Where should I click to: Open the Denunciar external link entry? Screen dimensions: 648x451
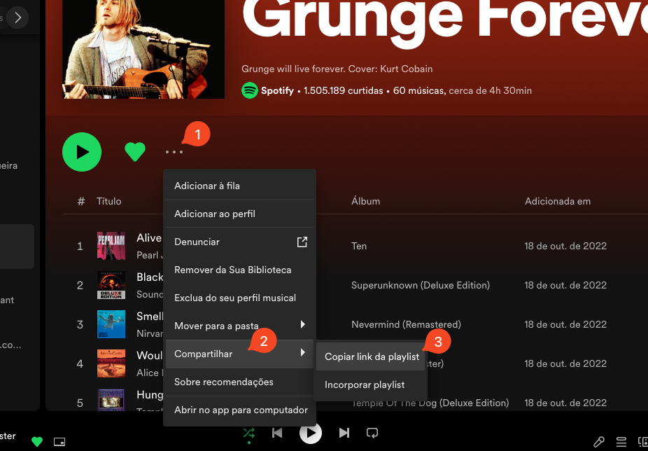pos(239,242)
